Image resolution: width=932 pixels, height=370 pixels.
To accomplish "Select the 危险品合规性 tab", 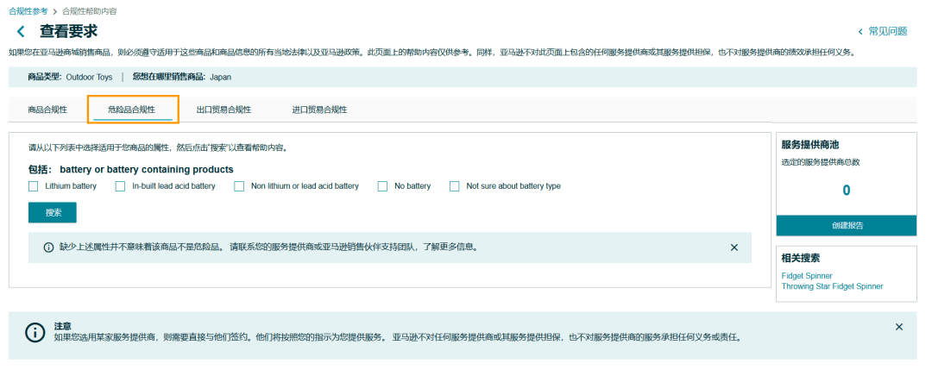I will coord(132,110).
